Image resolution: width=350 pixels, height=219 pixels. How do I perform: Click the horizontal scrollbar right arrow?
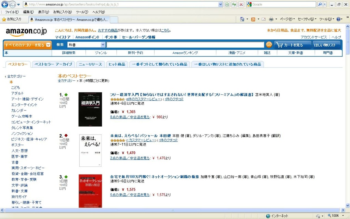[x=343, y=210]
